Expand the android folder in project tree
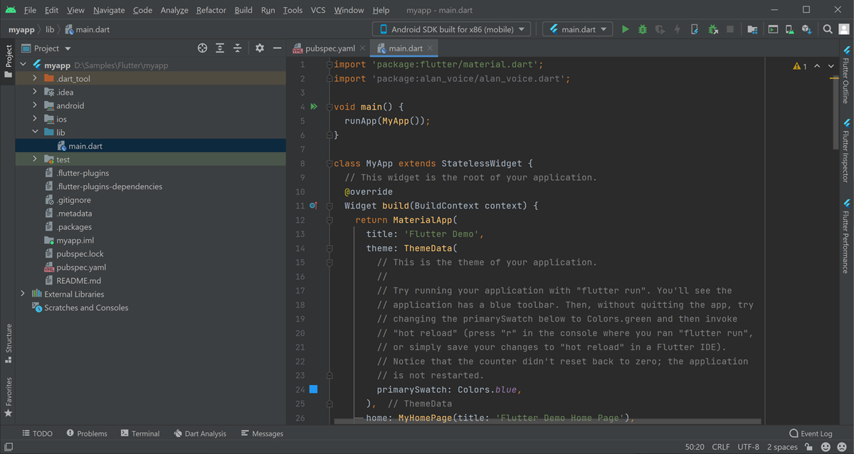This screenshot has width=854, height=454. [x=35, y=105]
